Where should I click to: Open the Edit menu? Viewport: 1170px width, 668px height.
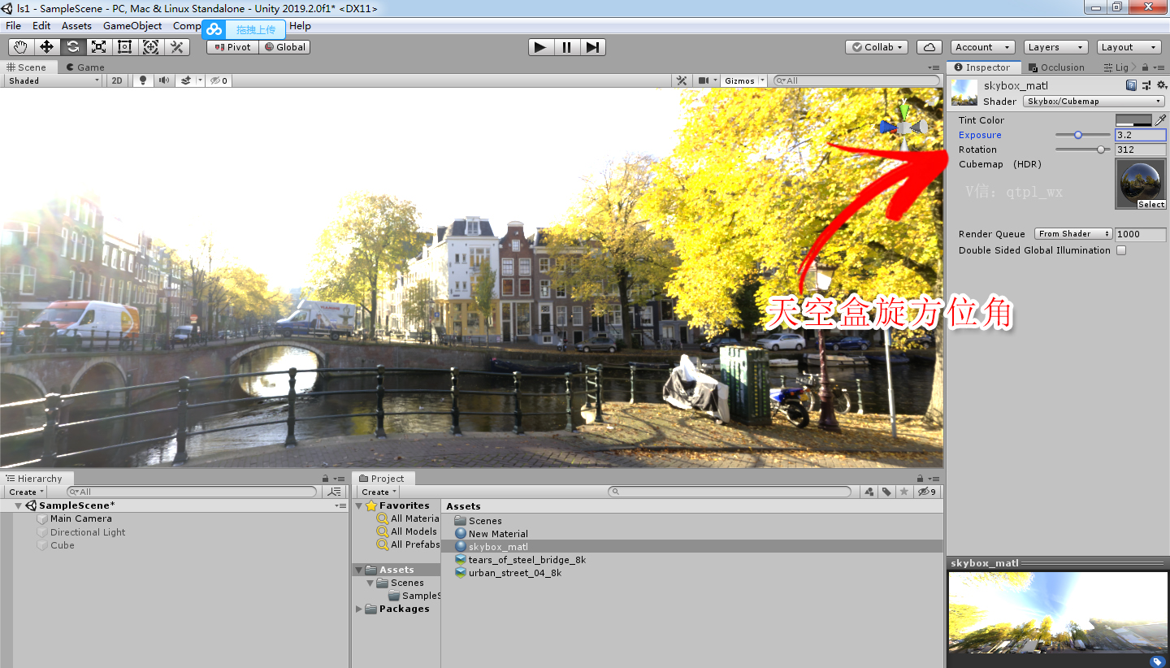coord(41,26)
